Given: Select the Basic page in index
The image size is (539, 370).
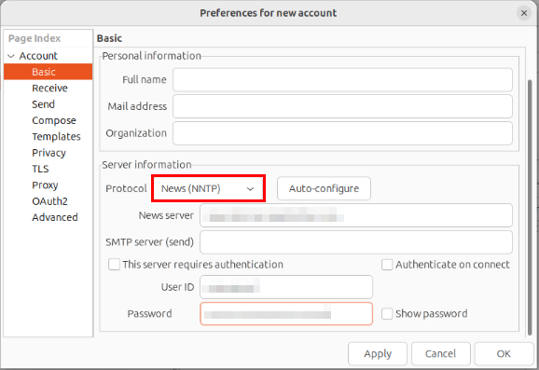Looking at the screenshot, I should 48,72.
